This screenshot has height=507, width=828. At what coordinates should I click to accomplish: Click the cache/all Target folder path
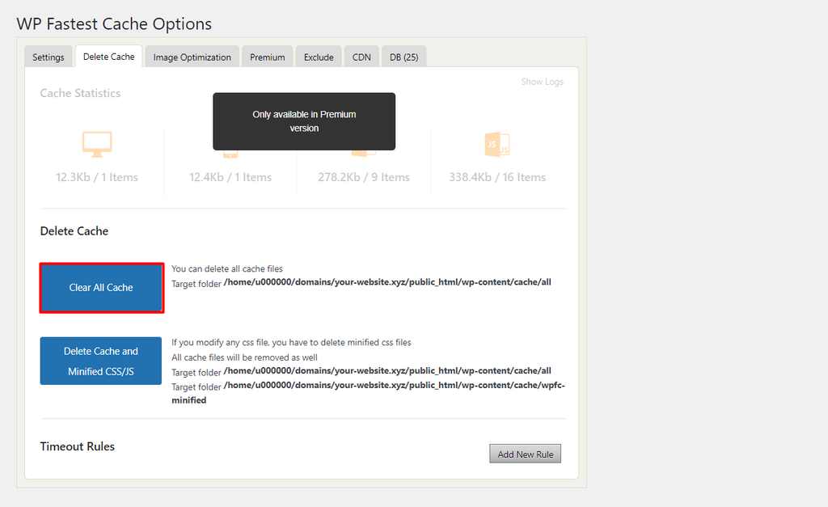pos(389,282)
